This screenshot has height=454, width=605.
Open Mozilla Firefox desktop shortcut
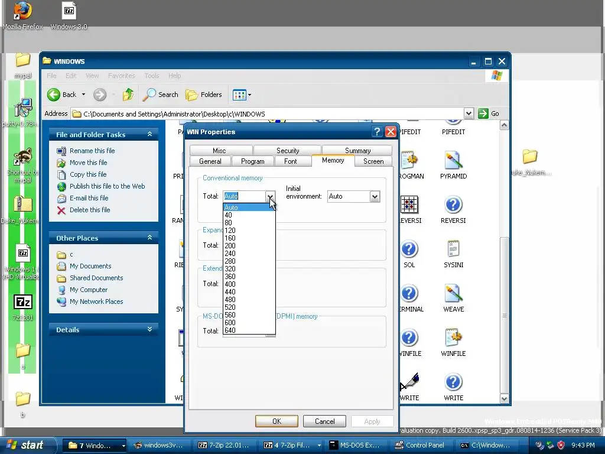22,15
